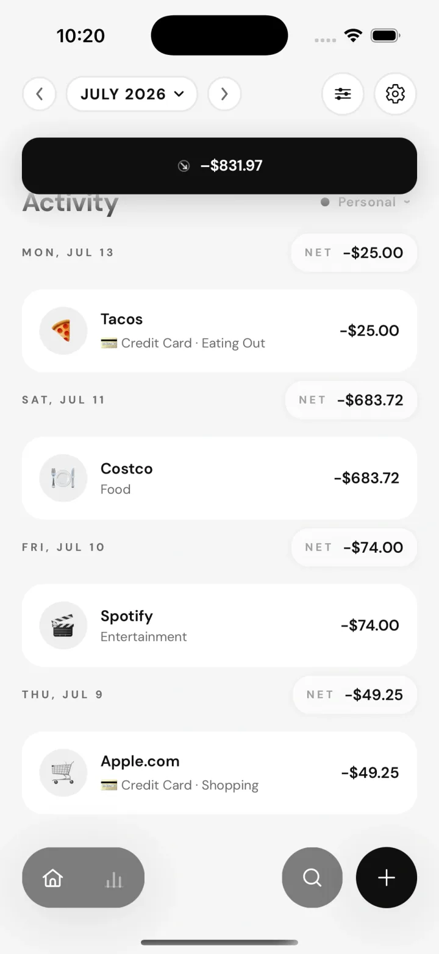The image size is (439, 954).
Task: Tap the clapperboard icon on Spotify
Action: [x=63, y=625]
